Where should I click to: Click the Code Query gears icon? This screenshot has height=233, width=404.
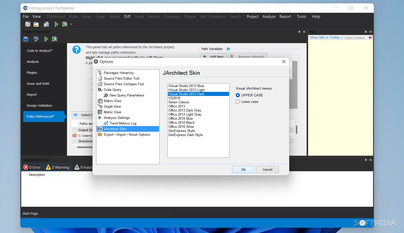pos(100,90)
